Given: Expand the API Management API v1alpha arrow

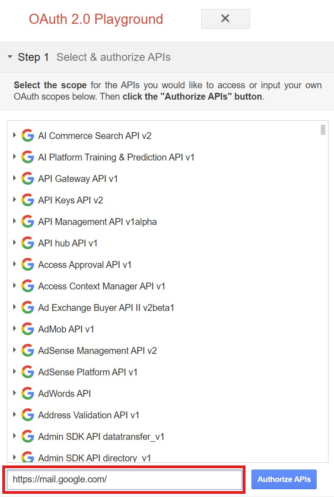Looking at the screenshot, I should (14, 221).
